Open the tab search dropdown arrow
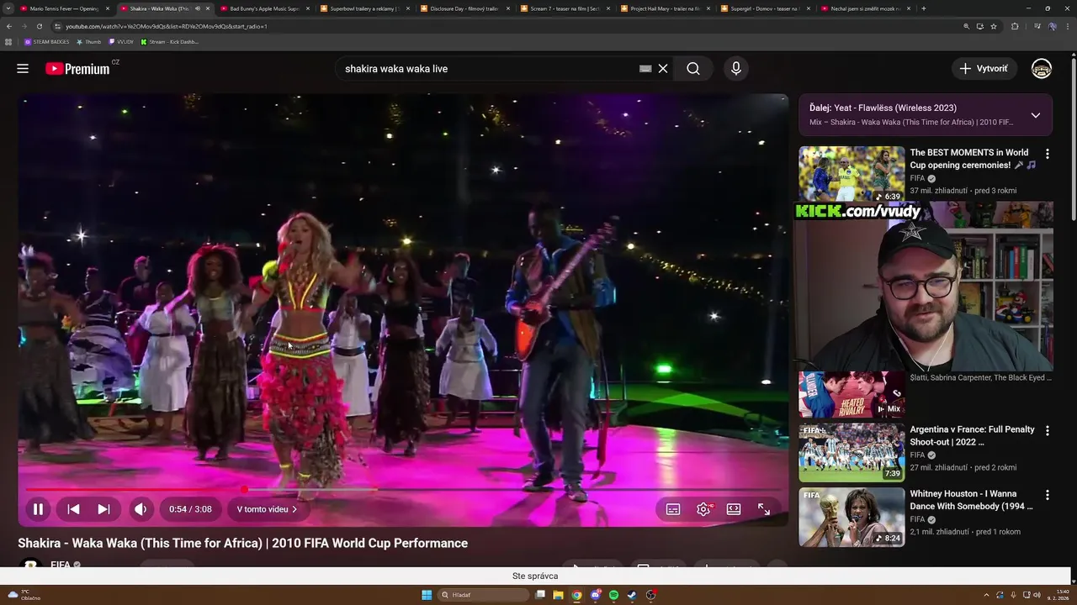This screenshot has width=1077, height=605. [x=8, y=8]
